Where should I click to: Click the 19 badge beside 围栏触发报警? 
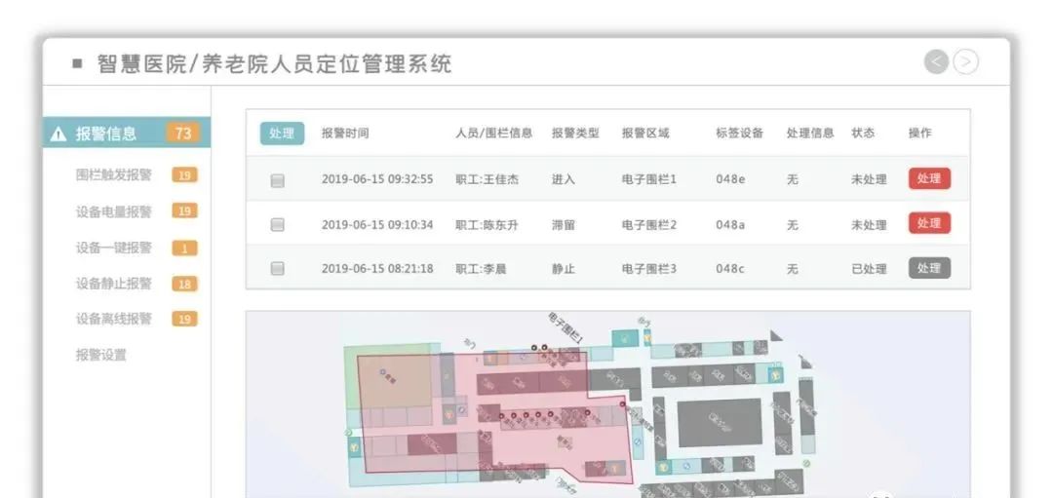184,175
